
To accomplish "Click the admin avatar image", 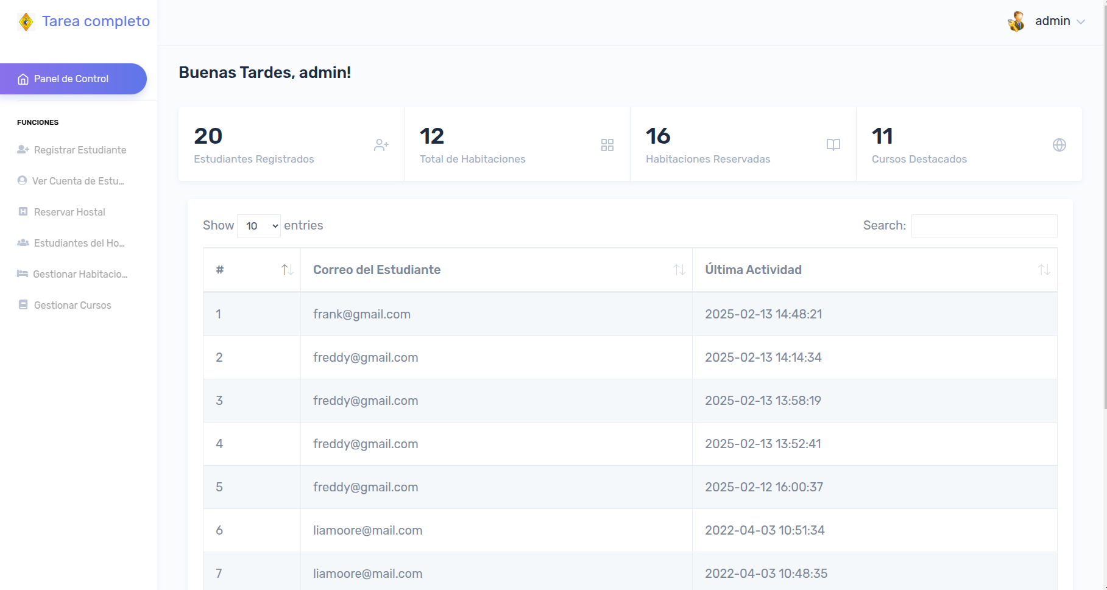I will pos(1016,21).
